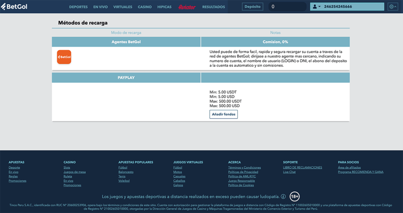Open the Voleibol footer link
The image size is (403, 213).
tap(124, 181)
